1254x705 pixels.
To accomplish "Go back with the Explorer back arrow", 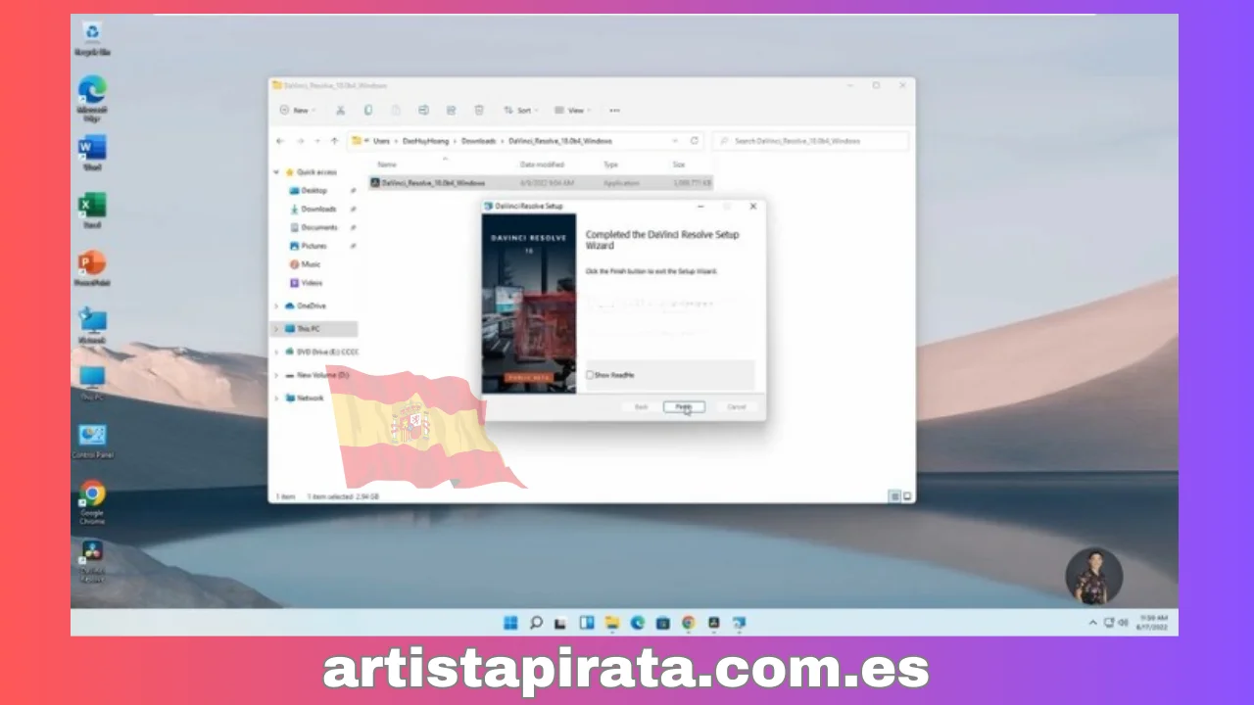I will 280,141.
